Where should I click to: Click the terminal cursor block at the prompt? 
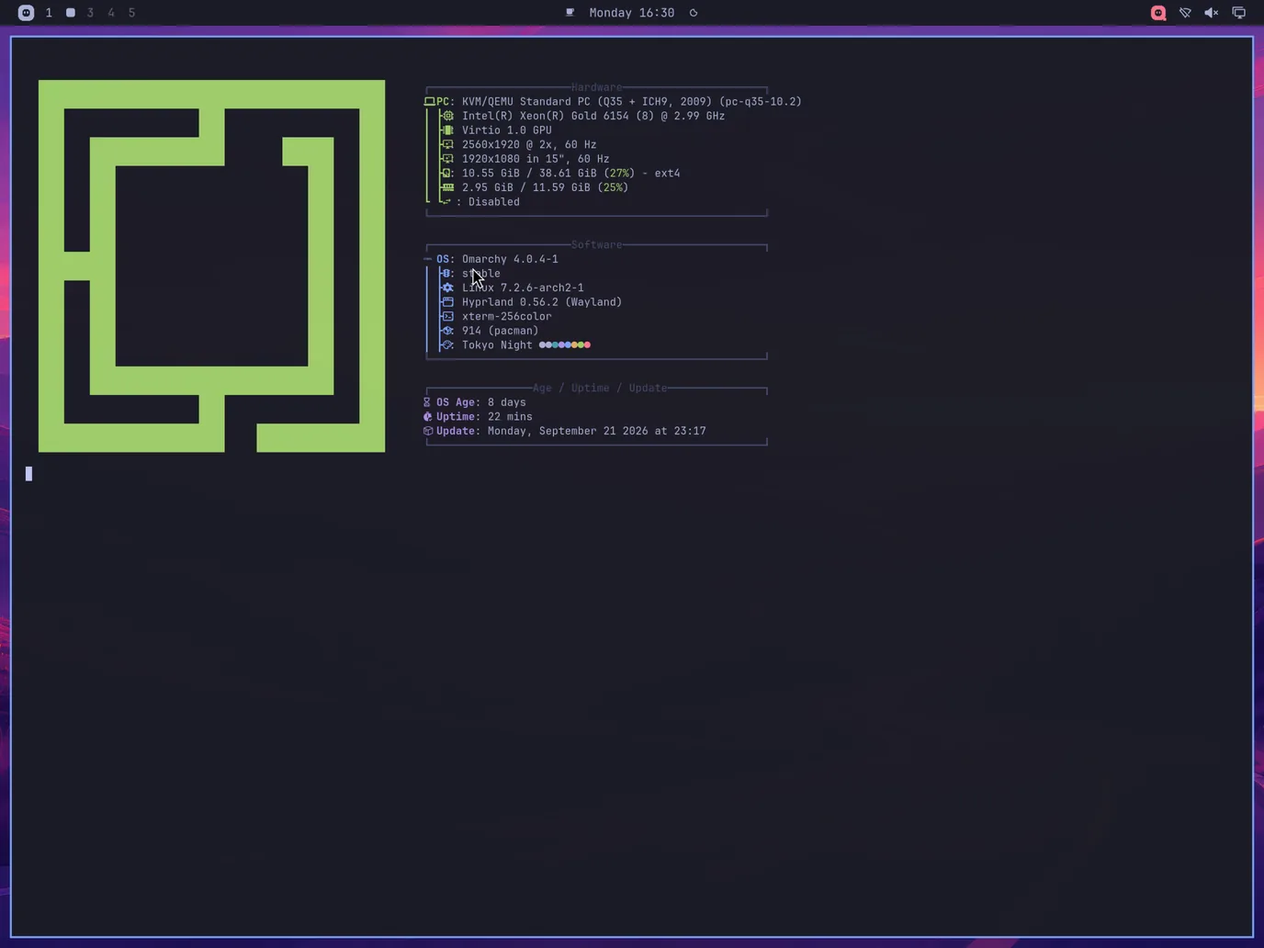point(28,474)
